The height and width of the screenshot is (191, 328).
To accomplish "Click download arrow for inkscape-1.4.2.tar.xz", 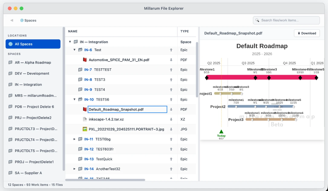I will point(171,119).
